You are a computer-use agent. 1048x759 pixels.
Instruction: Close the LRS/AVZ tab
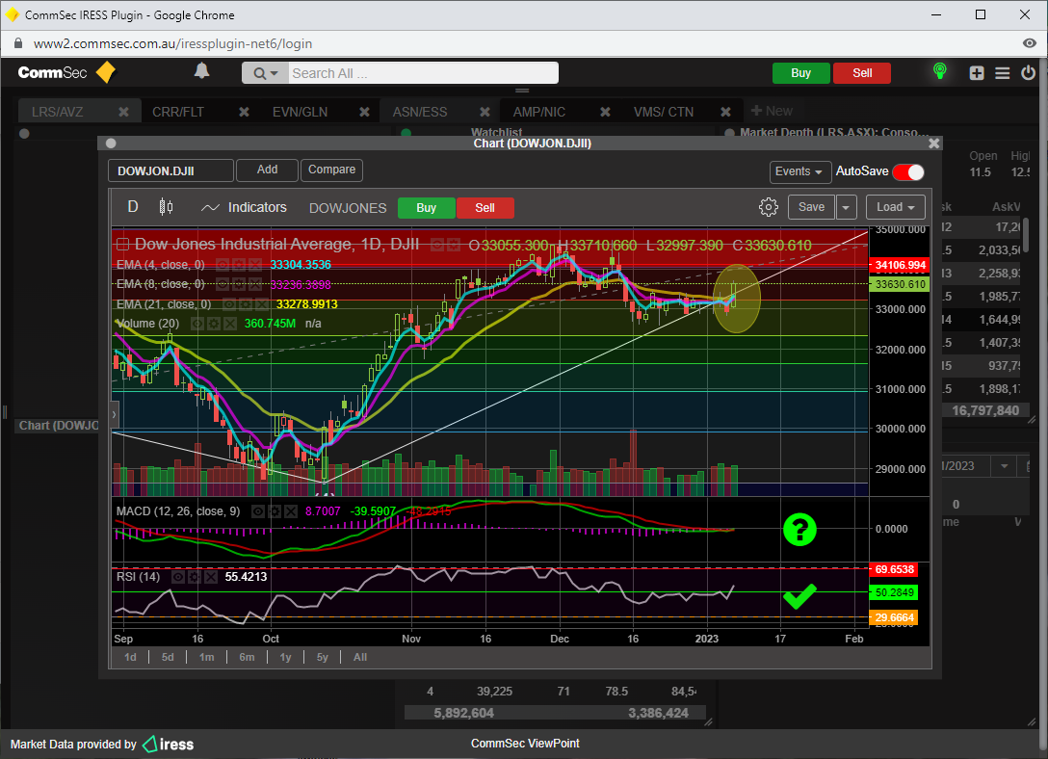[x=123, y=112]
